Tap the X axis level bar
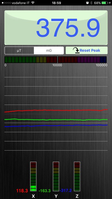112x199 pixels. click(33, 176)
